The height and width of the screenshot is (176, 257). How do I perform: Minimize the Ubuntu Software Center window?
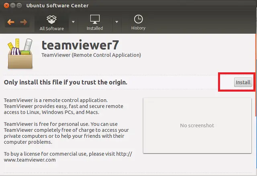13,6
